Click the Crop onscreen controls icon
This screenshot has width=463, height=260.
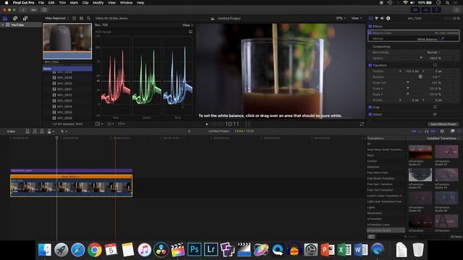click(x=435, y=107)
